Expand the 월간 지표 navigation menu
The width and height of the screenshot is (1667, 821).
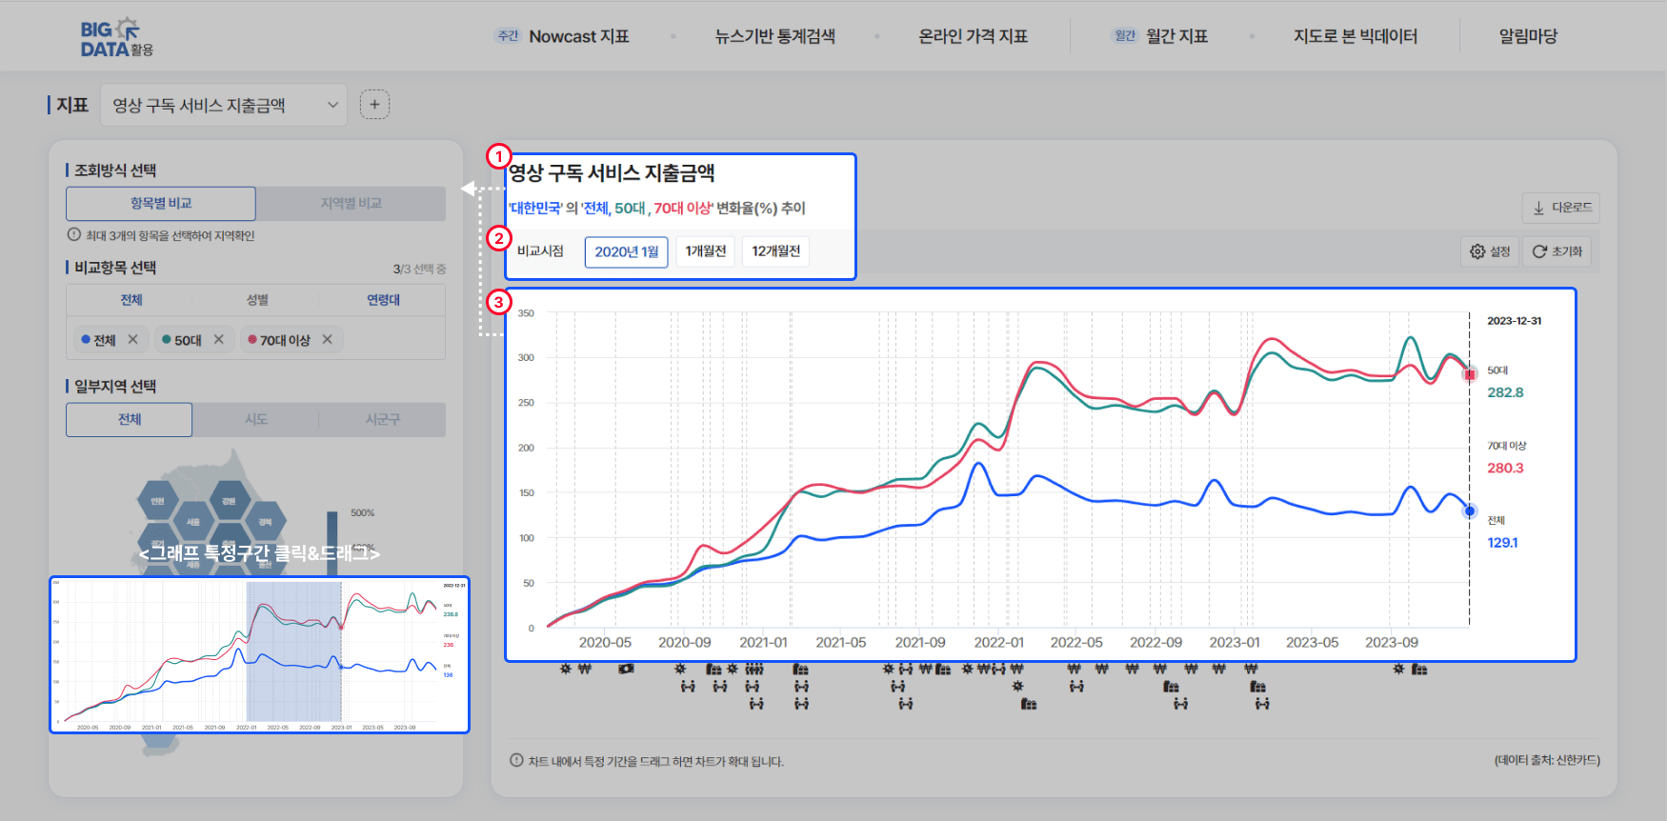[x=1175, y=36]
